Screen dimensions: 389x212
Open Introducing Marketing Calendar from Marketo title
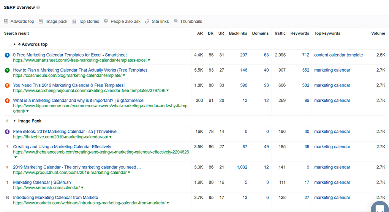coord(55,198)
